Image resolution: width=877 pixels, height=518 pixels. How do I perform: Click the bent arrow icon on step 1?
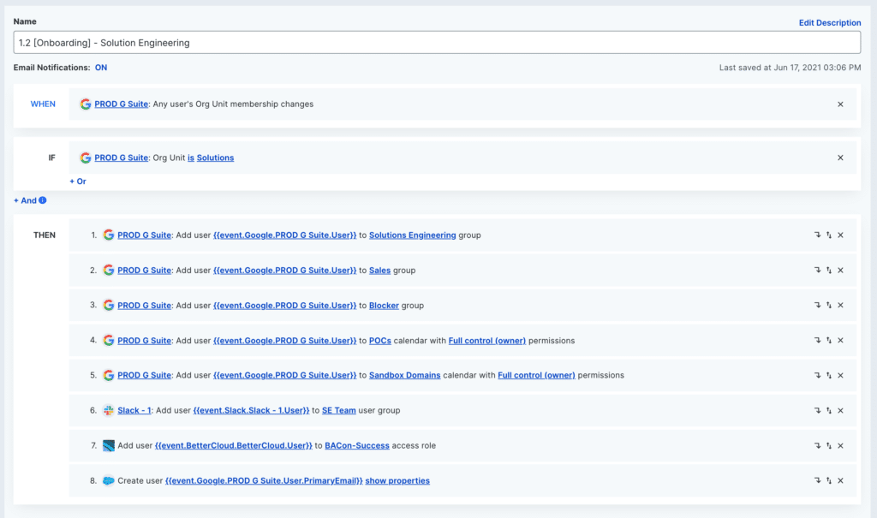tap(817, 235)
